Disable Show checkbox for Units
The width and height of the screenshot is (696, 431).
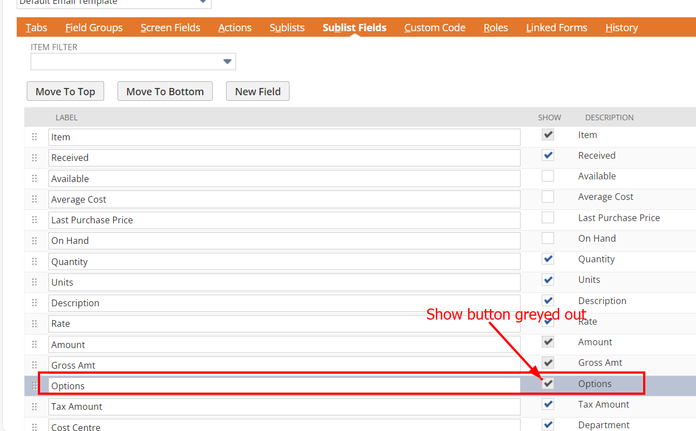[548, 280]
